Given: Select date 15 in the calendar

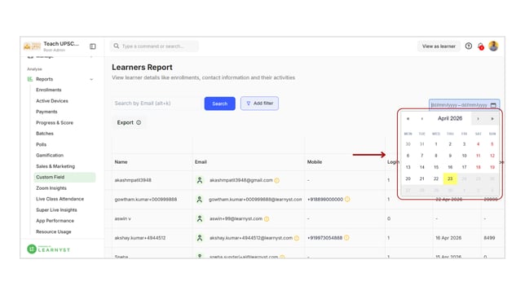Looking at the screenshot, I should coord(436,167).
